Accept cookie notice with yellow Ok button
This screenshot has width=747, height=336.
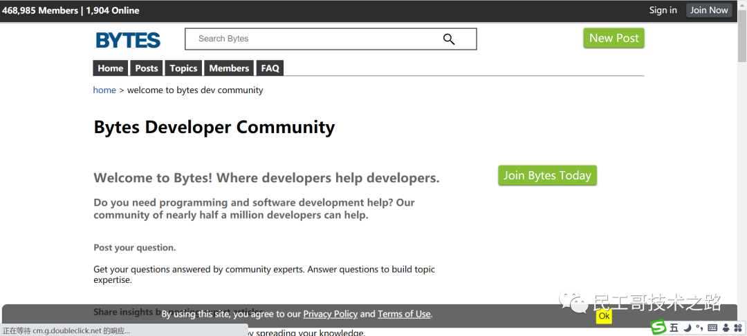[604, 315]
